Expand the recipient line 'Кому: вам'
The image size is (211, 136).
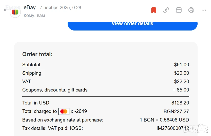point(34,16)
